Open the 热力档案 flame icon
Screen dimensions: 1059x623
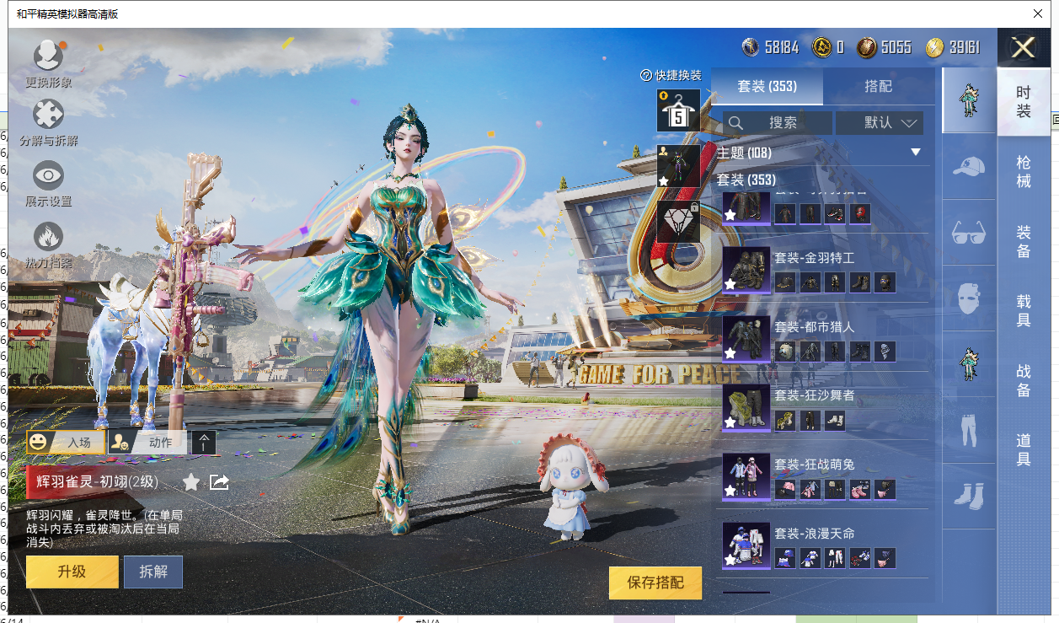(x=48, y=237)
